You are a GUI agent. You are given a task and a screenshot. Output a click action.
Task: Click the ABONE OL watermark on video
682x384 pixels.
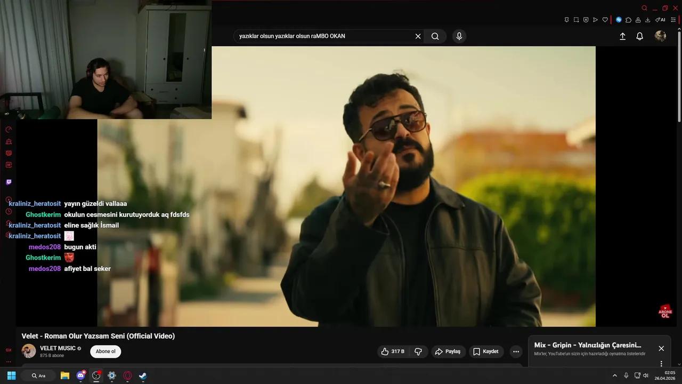tap(665, 311)
